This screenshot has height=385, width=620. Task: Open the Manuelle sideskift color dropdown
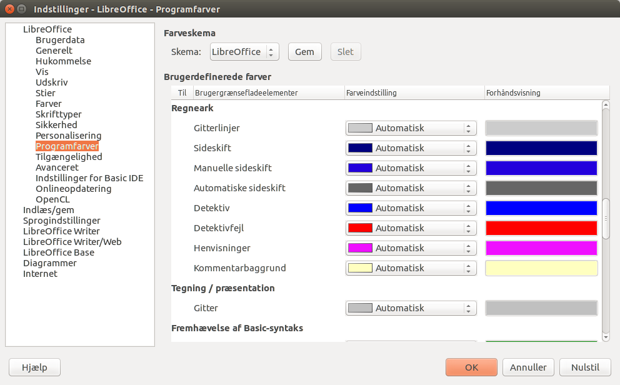pos(411,168)
